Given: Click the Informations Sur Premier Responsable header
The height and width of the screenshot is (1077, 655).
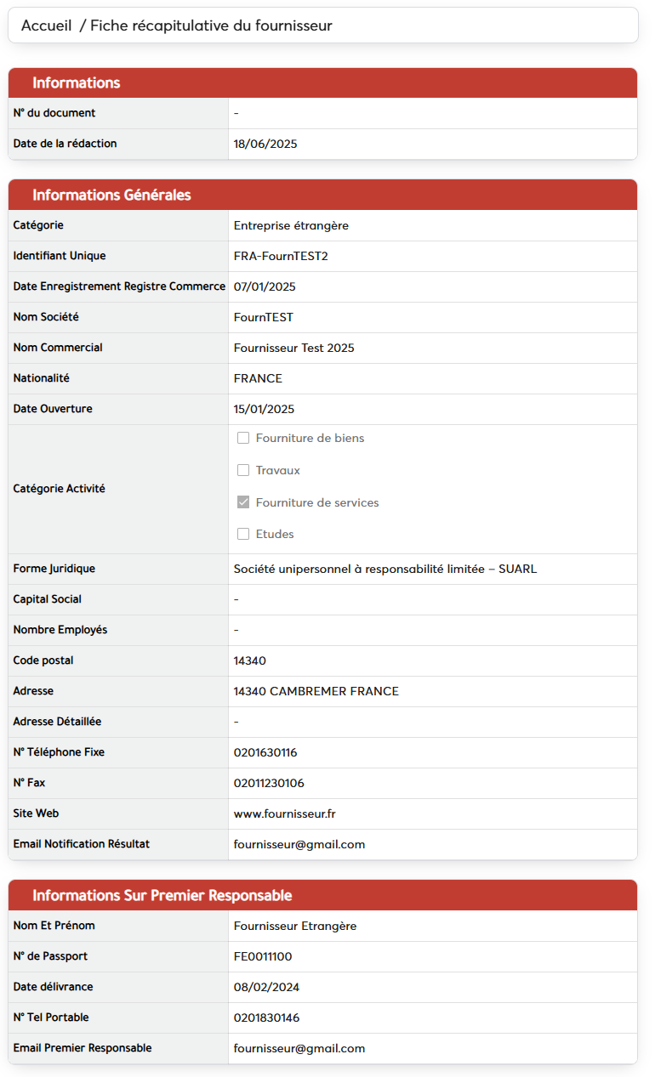Looking at the screenshot, I should coord(162,896).
